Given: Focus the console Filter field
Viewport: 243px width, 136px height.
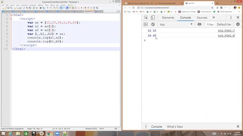Looking at the screenshot, I should pos(210,25).
